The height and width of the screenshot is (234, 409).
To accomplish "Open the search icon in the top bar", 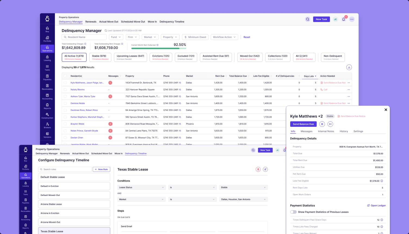I will [x=307, y=19].
